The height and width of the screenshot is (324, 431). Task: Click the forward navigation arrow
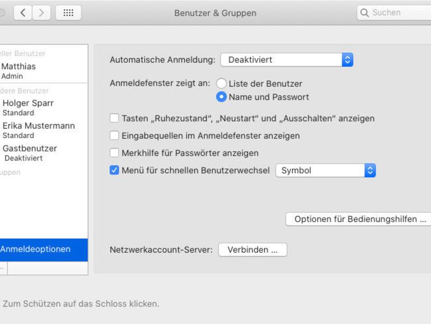pos(41,12)
